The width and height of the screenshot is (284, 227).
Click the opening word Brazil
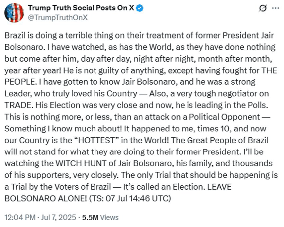(x=15, y=35)
